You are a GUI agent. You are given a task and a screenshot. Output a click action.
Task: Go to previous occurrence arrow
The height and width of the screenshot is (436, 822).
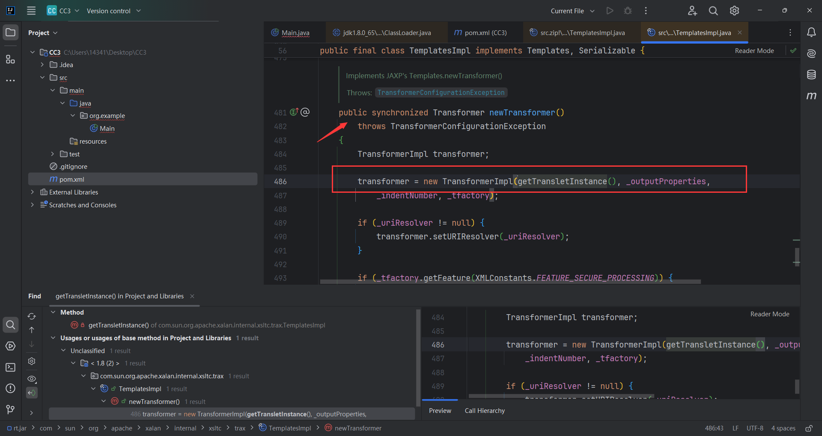click(32, 330)
